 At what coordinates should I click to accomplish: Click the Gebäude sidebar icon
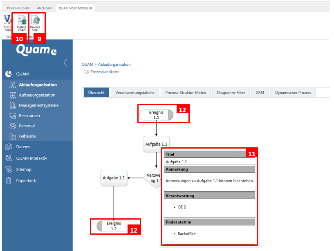point(13,136)
